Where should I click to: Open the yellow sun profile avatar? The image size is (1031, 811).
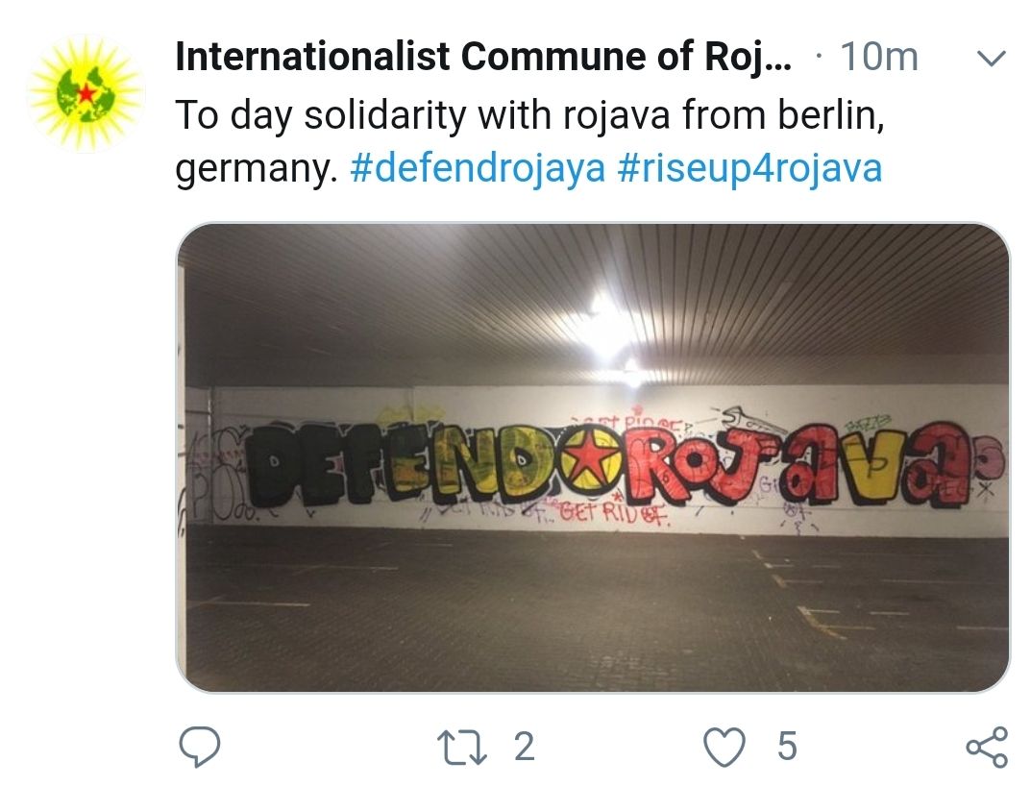tap(86, 93)
